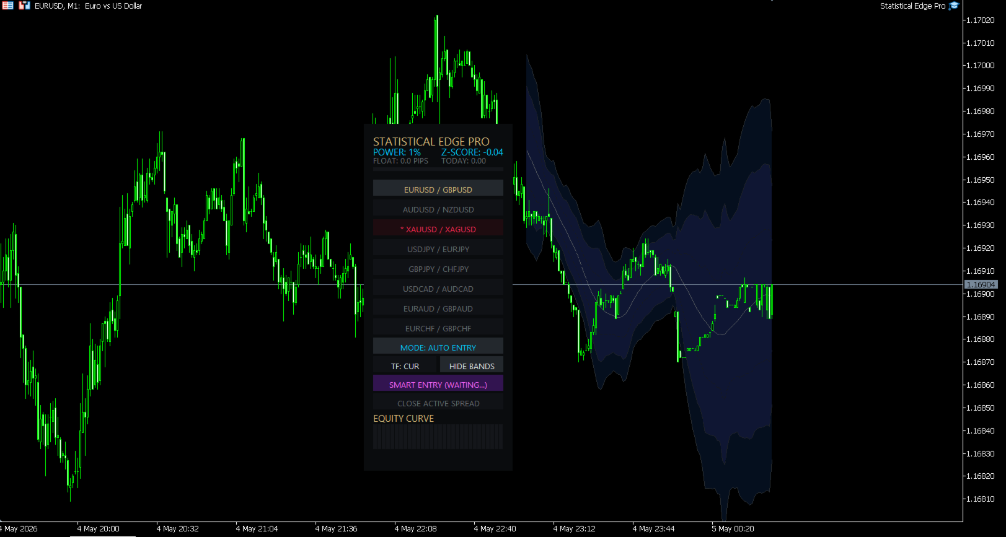Click the STATISTICAL EDGE PRO panel title
Image resolution: width=1006 pixels, height=537 pixels.
[431, 142]
